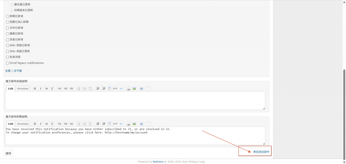Screen dimensions: 346x164
Task: Check the 訊息已新增 checkbox
Action: coord(7,40)
